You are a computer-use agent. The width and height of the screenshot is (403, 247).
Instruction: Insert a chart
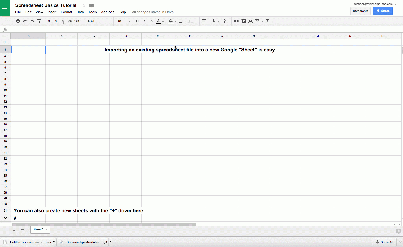click(250, 21)
